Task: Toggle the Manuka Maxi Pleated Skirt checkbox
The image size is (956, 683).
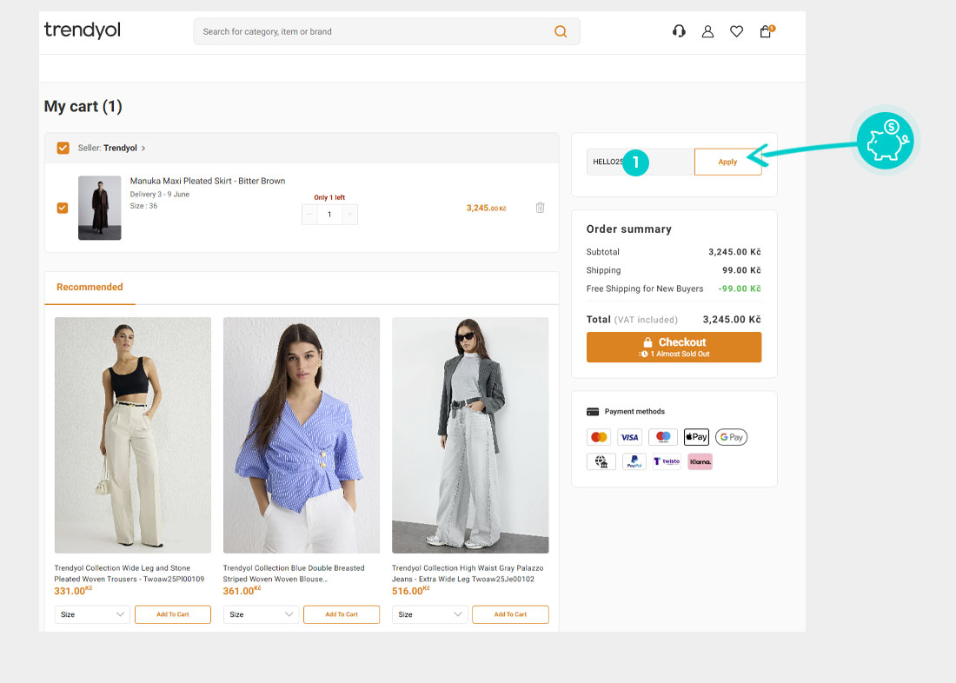Action: click(63, 208)
